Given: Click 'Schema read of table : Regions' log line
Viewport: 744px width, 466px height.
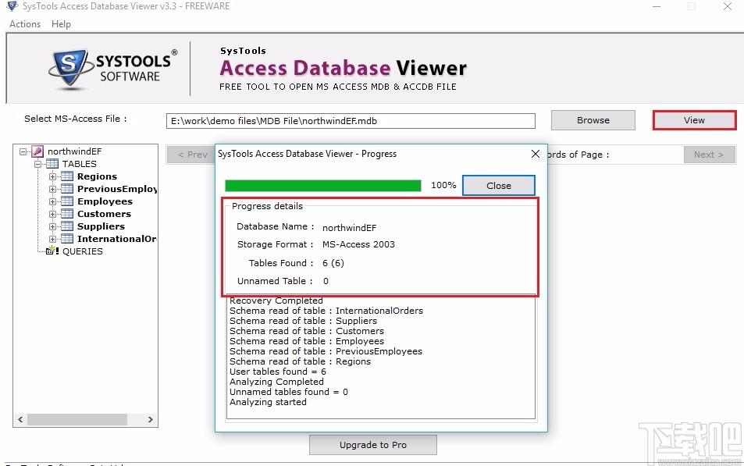Looking at the screenshot, I should pyautogui.click(x=301, y=361).
